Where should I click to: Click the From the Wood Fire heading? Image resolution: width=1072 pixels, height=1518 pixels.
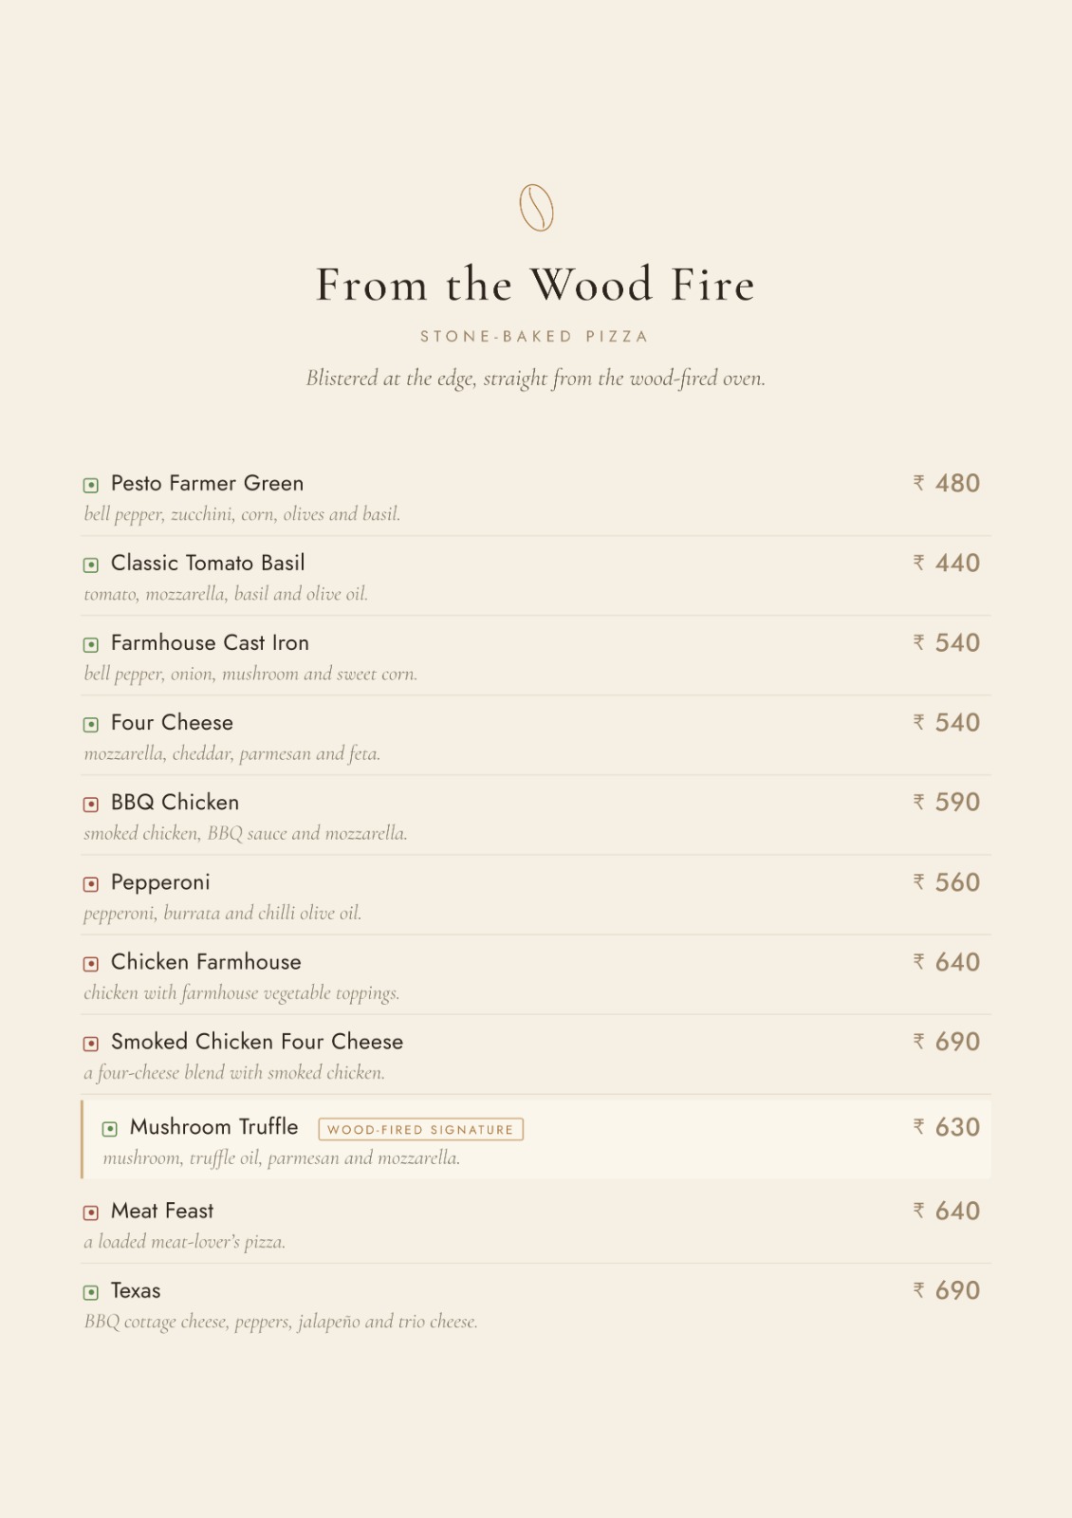point(536,285)
